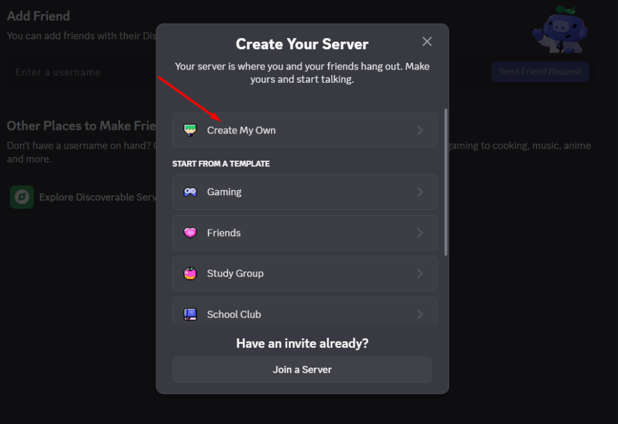The width and height of the screenshot is (618, 424).
Task: Click the School Club book icon
Action: pyautogui.click(x=190, y=314)
